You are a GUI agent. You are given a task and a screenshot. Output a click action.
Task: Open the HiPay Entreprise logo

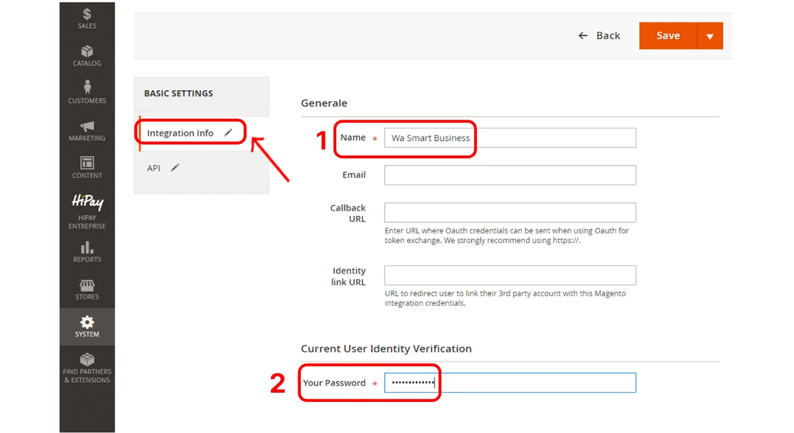click(x=87, y=202)
